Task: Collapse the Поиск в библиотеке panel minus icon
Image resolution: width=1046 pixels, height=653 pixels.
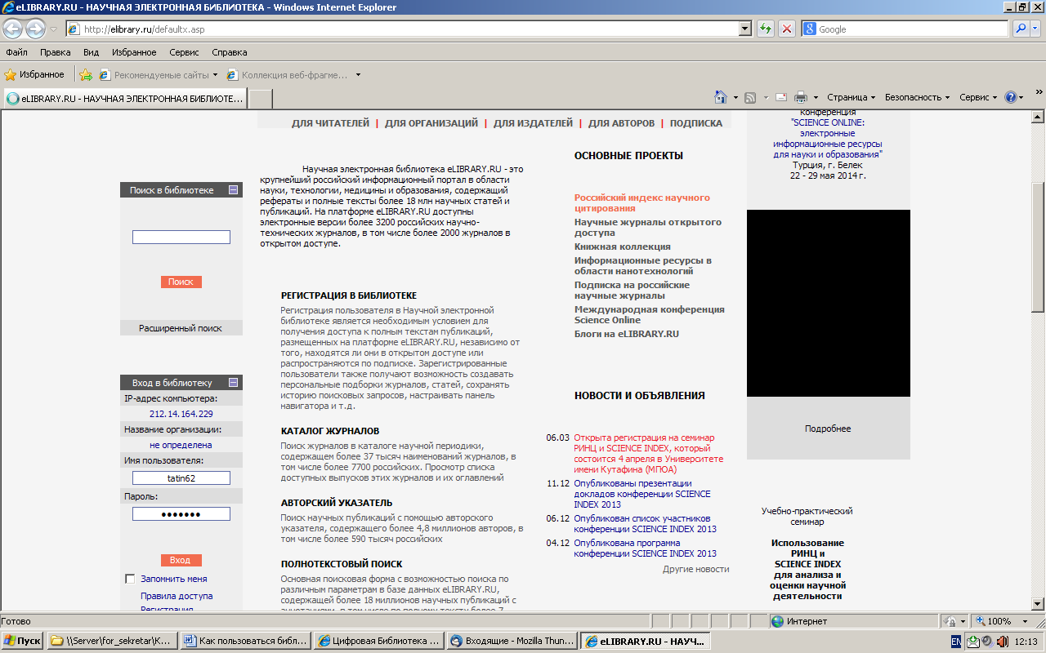Action: pos(233,190)
